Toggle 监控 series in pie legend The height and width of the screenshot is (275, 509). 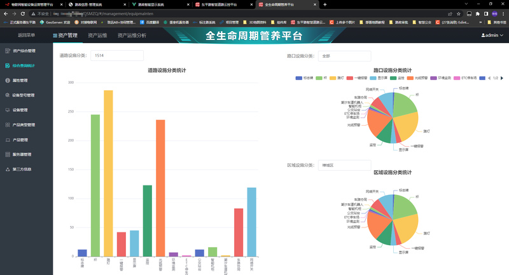click(x=397, y=78)
